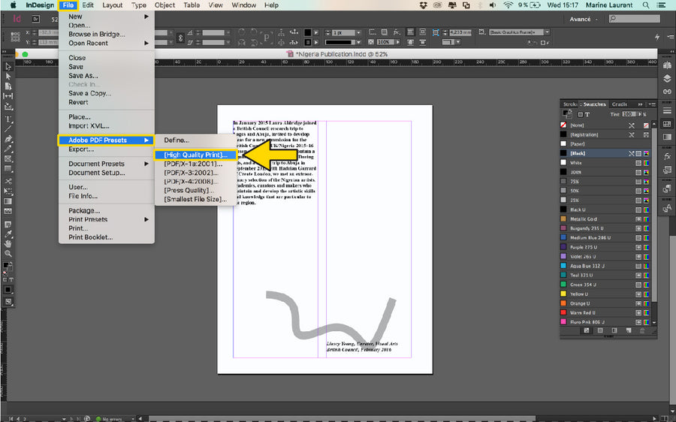Viewport: 676px width, 422px height.
Task: Select the Gradient Swatch tool
Action: (x=8, y=201)
